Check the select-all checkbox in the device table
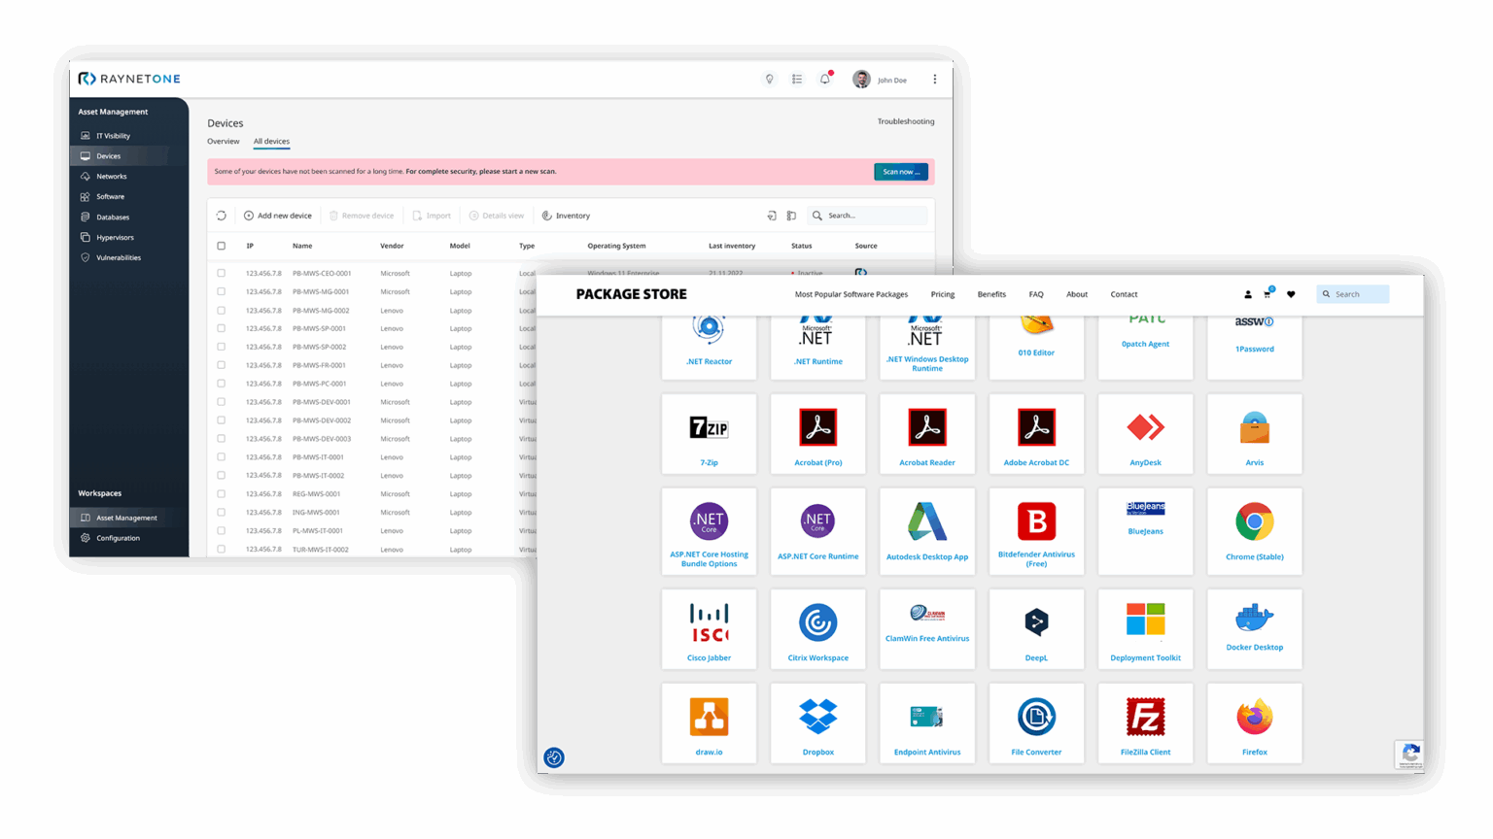The width and height of the screenshot is (1493, 839). click(221, 246)
